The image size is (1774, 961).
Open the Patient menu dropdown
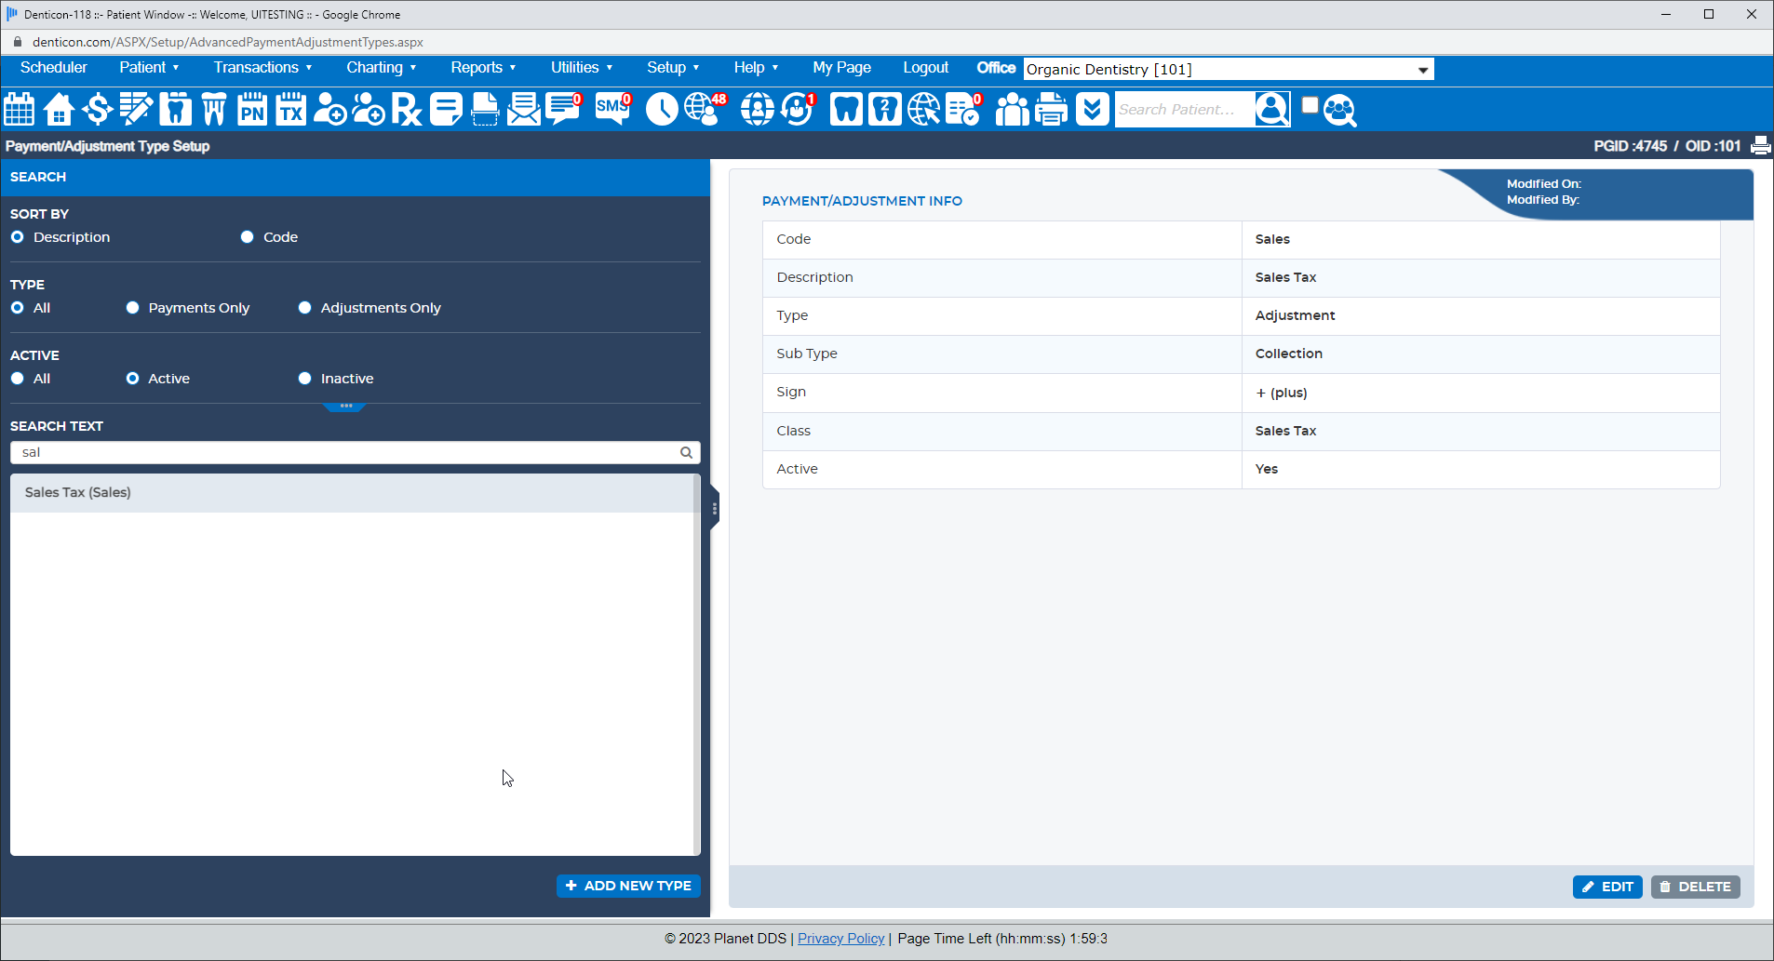coord(149,68)
